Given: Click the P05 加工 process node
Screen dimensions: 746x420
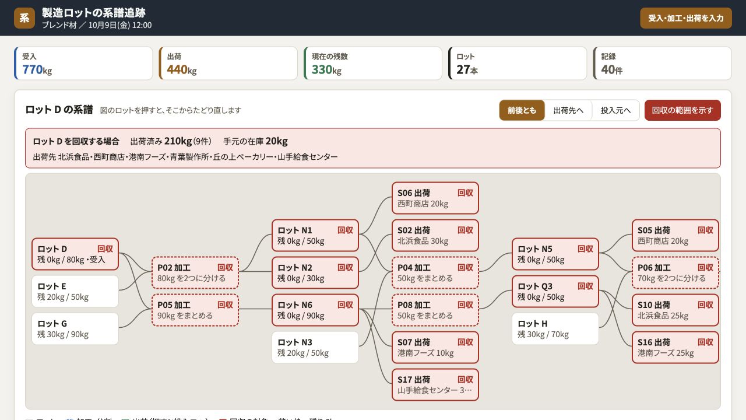Looking at the screenshot, I should point(195,310).
